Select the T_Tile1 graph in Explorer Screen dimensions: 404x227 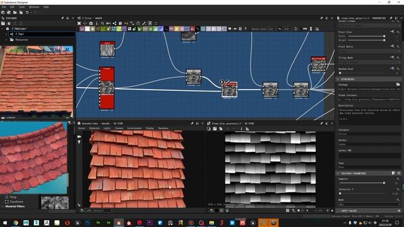[42, 34]
